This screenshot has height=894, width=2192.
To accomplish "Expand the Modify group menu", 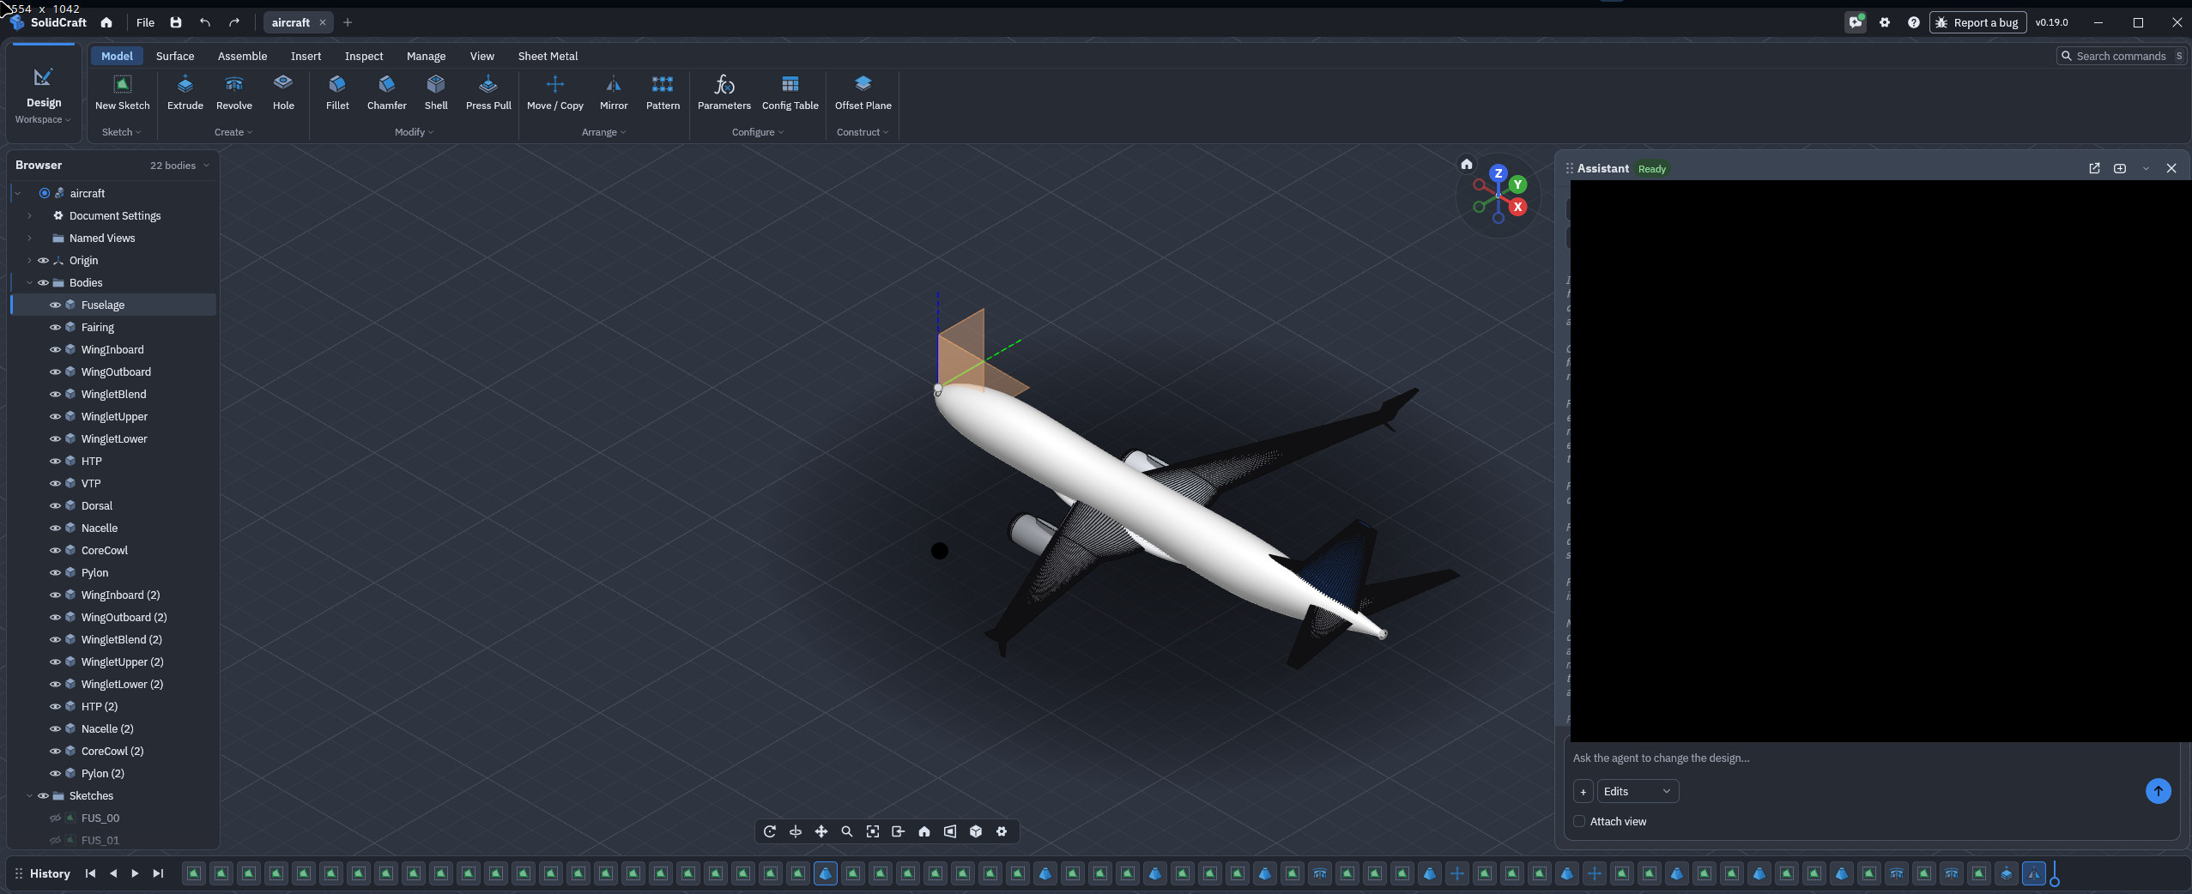I will tap(414, 132).
